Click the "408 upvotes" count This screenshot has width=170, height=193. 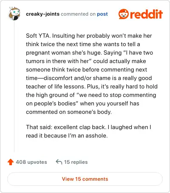[31, 162]
